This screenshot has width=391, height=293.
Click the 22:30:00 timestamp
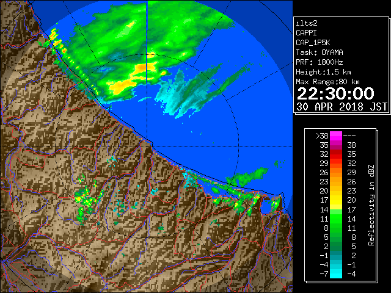(x=335, y=93)
